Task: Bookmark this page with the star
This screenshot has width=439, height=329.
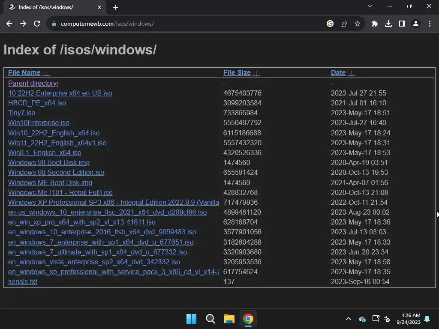Action: (x=358, y=24)
